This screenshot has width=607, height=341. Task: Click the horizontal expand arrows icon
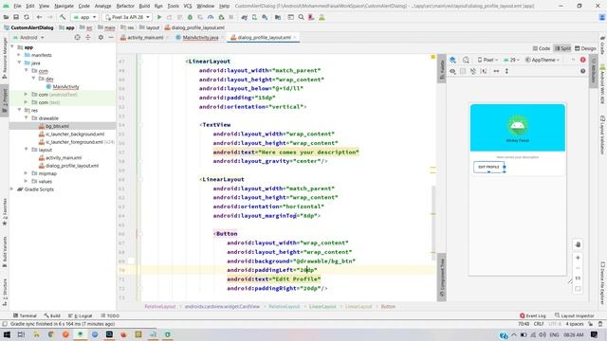(x=496, y=71)
